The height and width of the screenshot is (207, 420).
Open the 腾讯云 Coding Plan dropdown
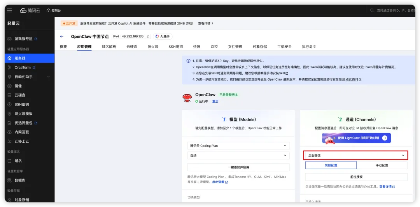(238, 146)
